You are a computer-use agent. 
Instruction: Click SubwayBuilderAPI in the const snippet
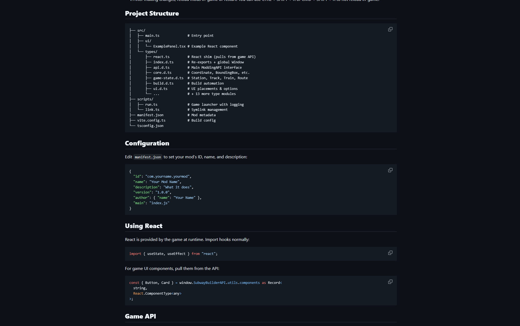[209, 283]
